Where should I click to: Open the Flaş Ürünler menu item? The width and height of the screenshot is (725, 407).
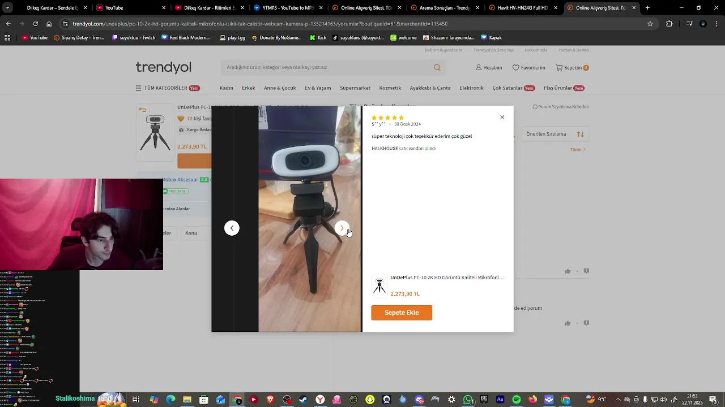tap(564, 88)
